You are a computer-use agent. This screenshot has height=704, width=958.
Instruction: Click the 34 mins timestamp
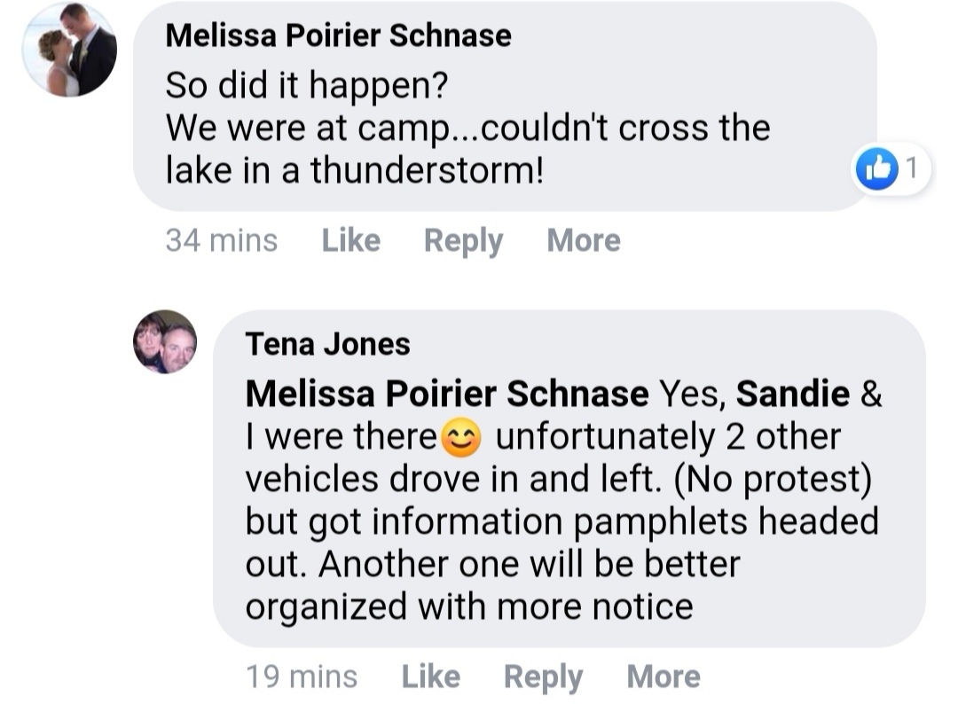pos(221,240)
